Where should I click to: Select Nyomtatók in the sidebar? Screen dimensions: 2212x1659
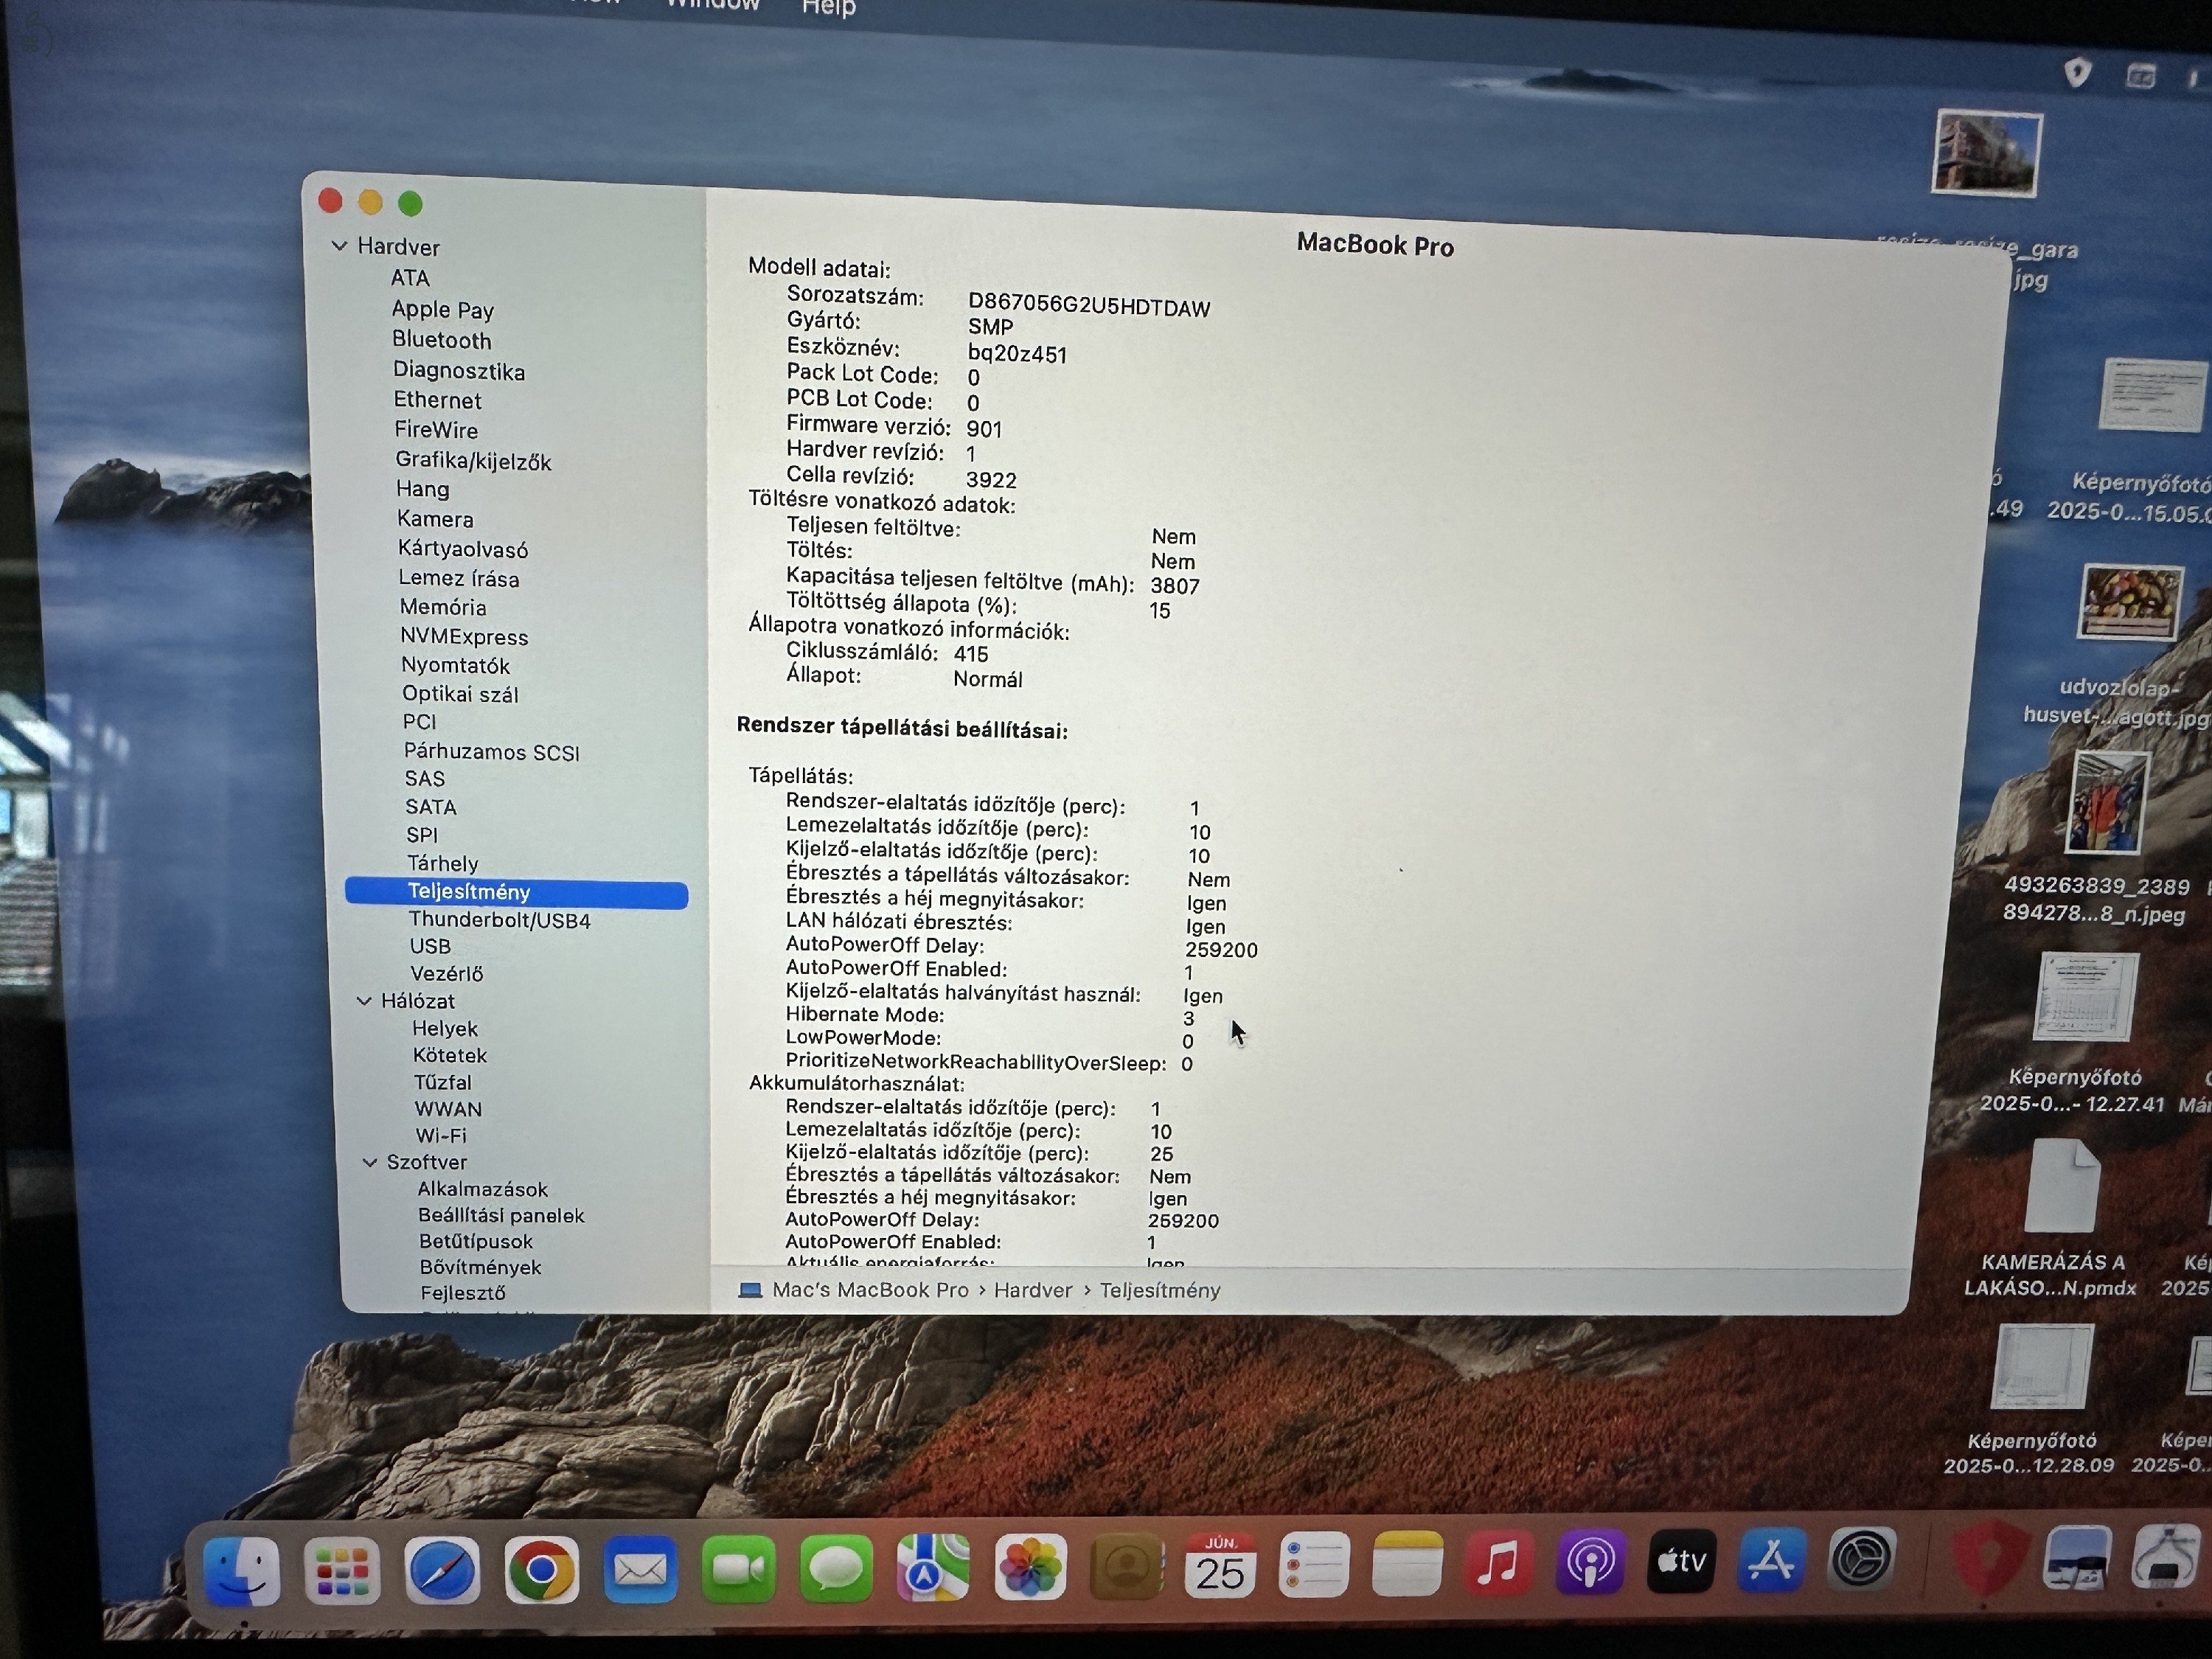point(455,665)
